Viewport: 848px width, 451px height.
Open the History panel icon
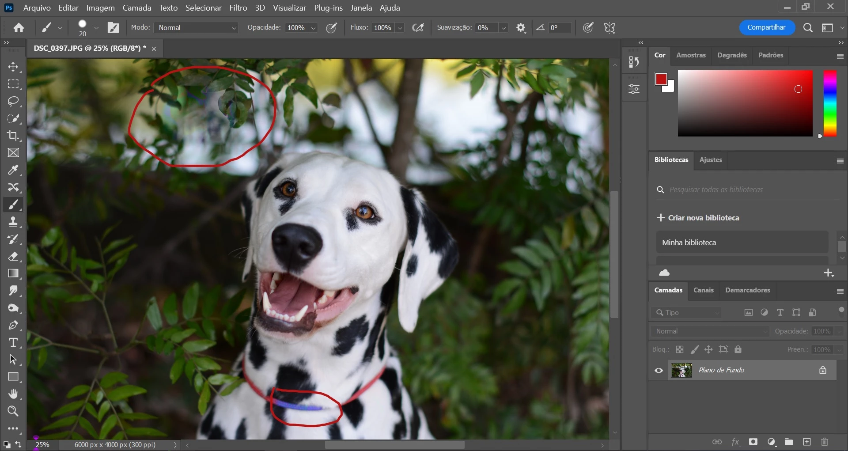(x=634, y=62)
